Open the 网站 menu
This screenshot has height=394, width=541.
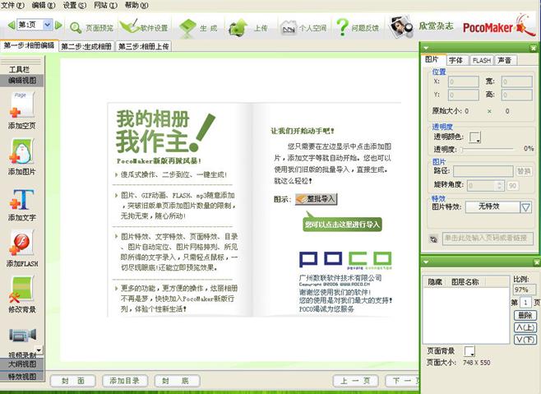105,5
